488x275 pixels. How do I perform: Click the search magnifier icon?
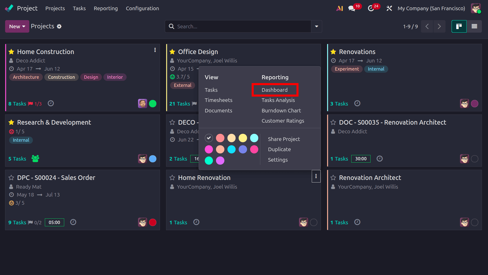(x=171, y=26)
